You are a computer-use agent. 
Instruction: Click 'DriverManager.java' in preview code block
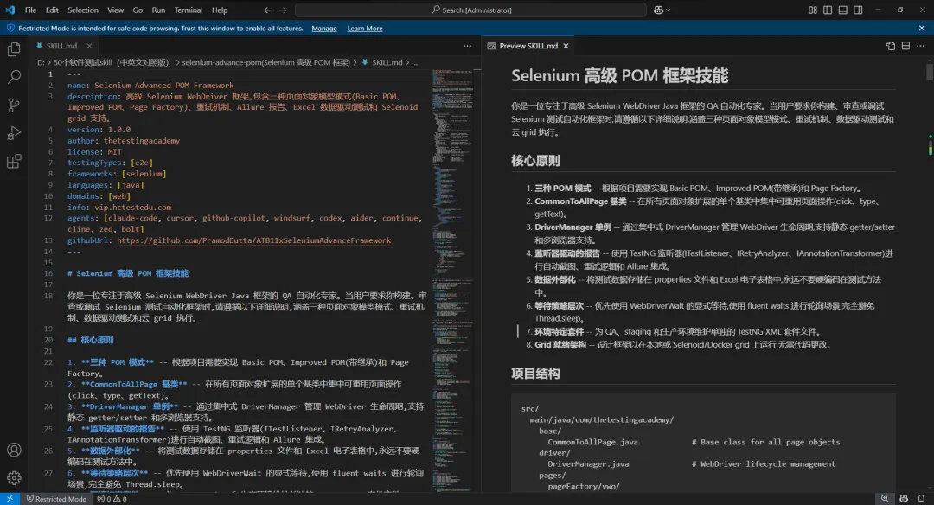click(588, 463)
